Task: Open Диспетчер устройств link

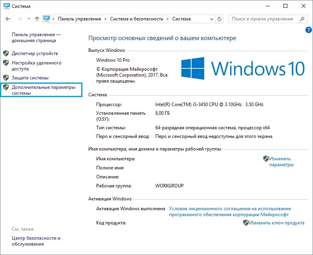Action: 35,53
